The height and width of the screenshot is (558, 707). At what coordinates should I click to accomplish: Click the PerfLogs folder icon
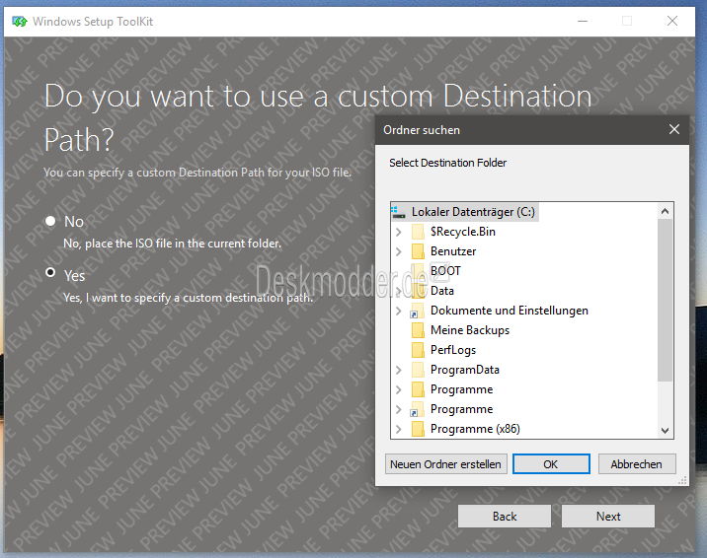coord(418,350)
